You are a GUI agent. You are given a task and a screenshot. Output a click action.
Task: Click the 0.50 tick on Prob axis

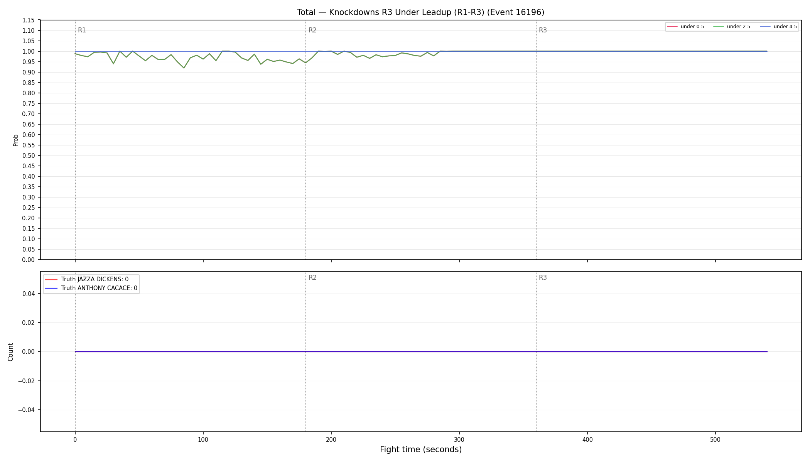tap(29, 156)
